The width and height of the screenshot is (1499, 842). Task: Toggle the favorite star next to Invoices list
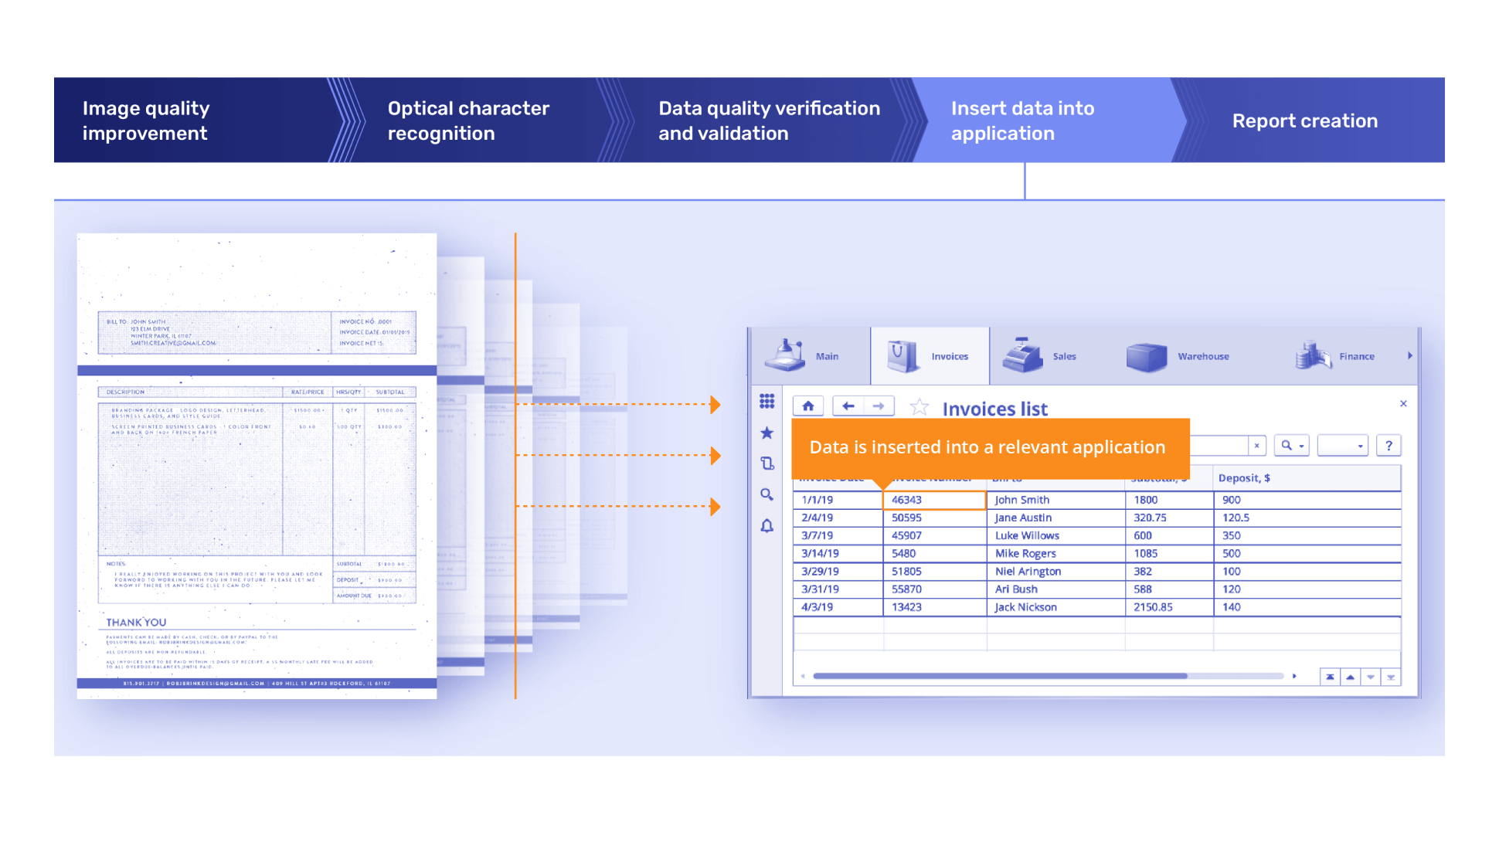click(919, 407)
